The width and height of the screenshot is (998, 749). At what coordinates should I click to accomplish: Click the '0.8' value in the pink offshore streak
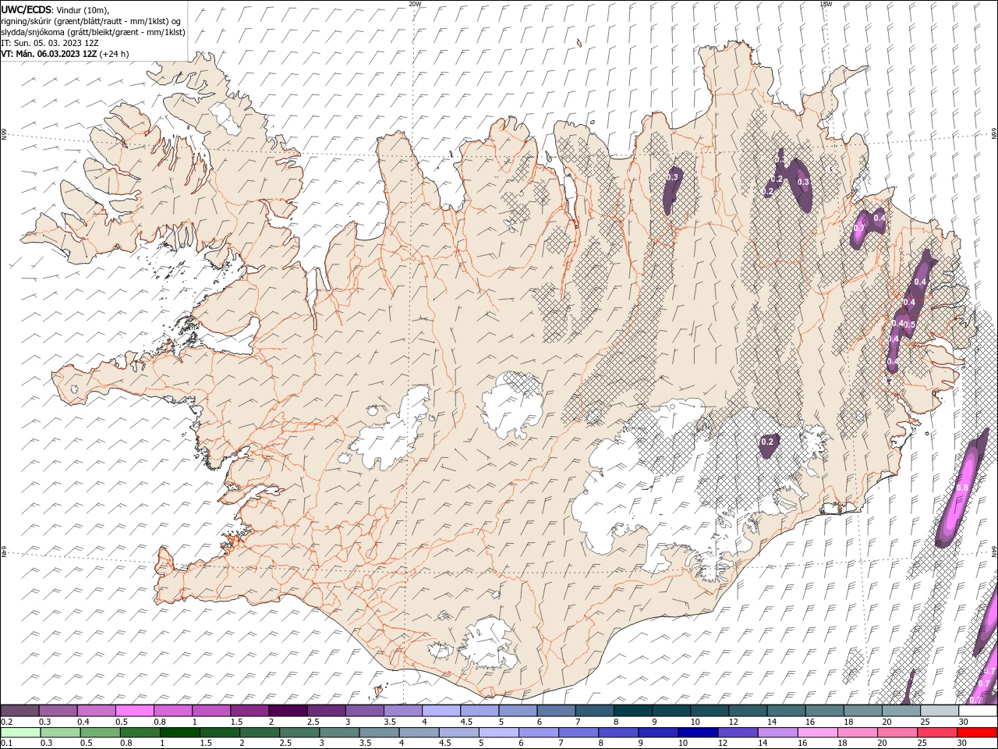click(961, 488)
